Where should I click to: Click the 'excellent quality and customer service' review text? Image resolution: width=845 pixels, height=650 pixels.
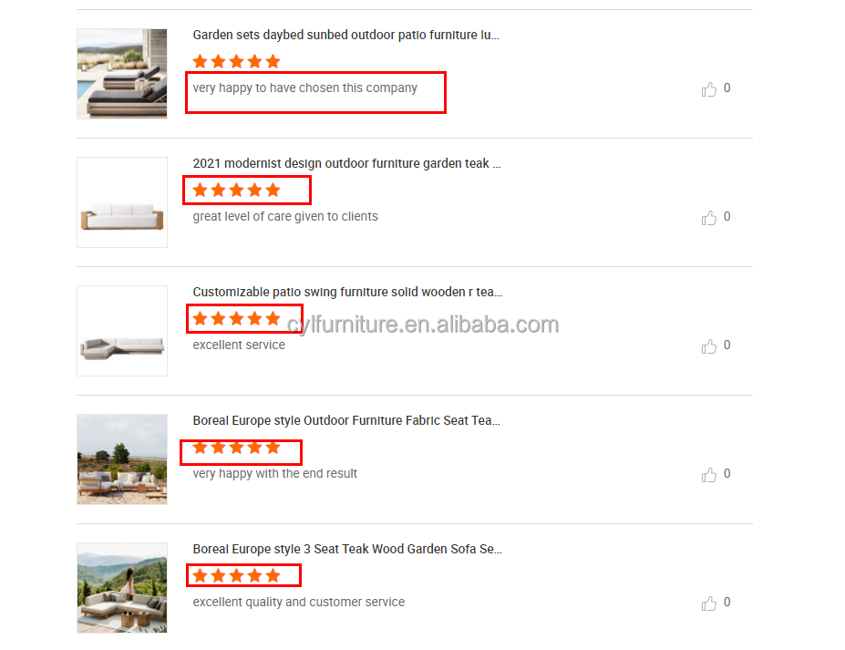pyautogui.click(x=299, y=602)
